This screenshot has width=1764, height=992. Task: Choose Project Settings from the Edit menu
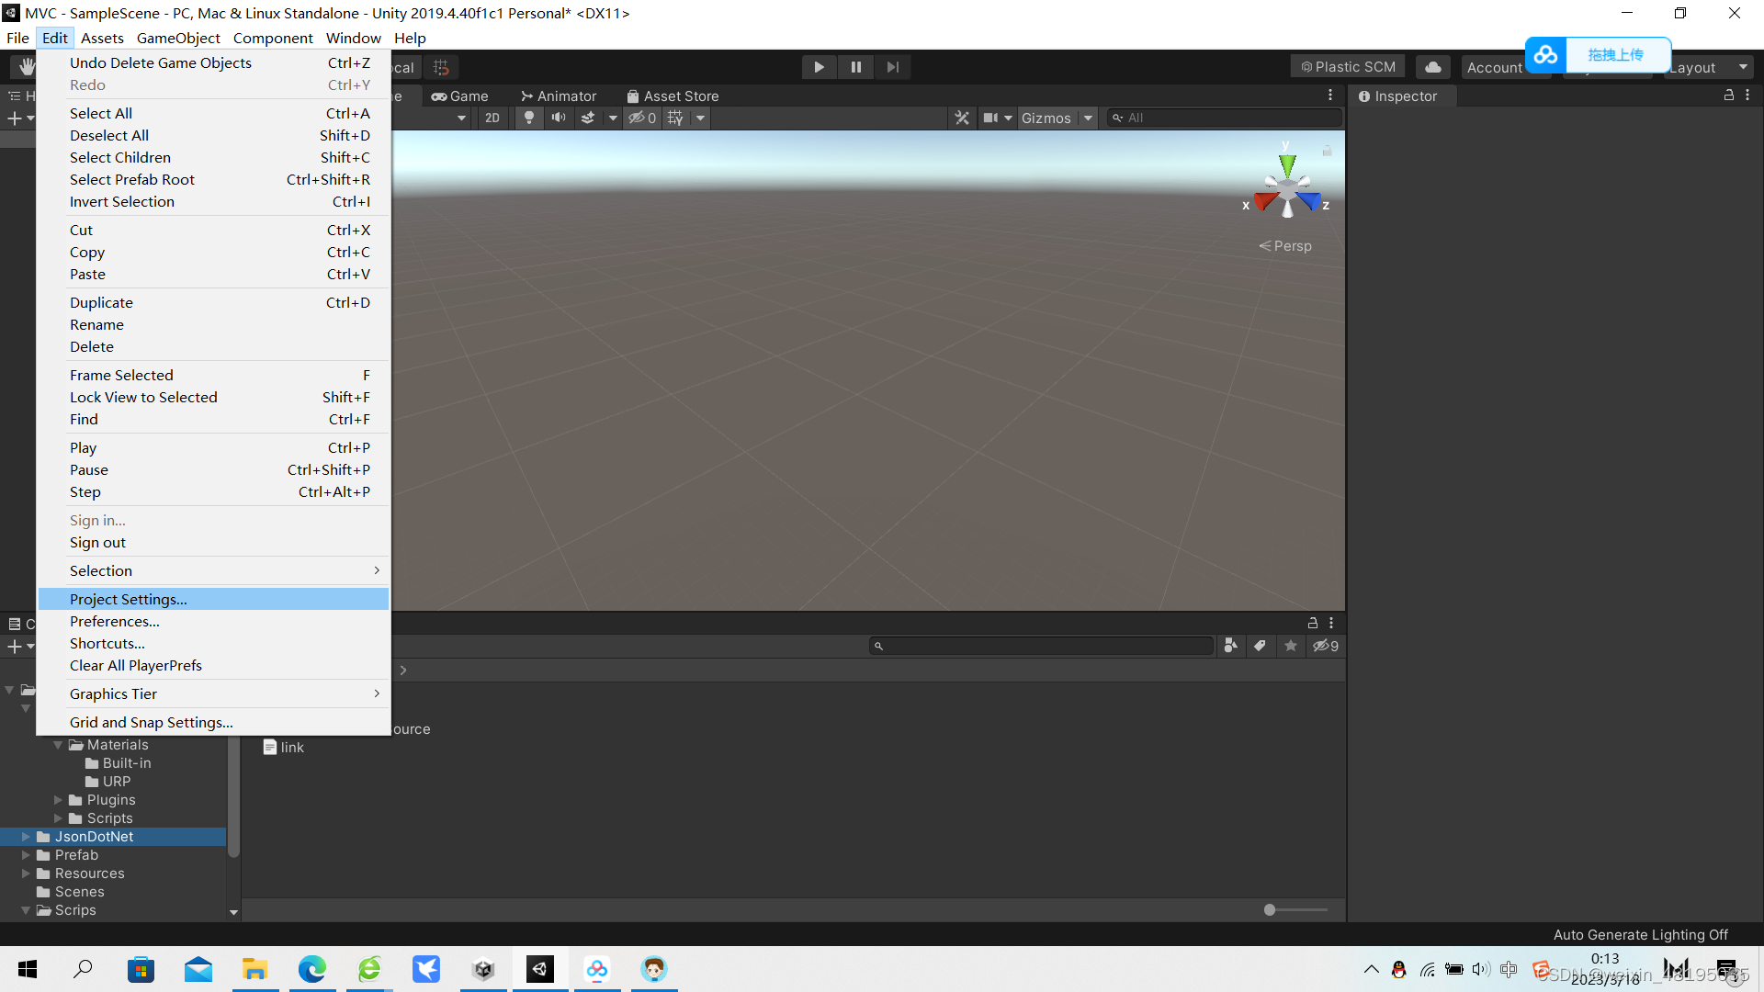pyautogui.click(x=129, y=599)
